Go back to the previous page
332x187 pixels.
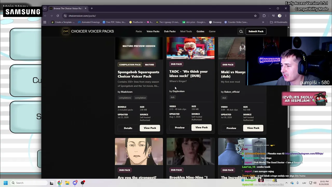point(45,16)
